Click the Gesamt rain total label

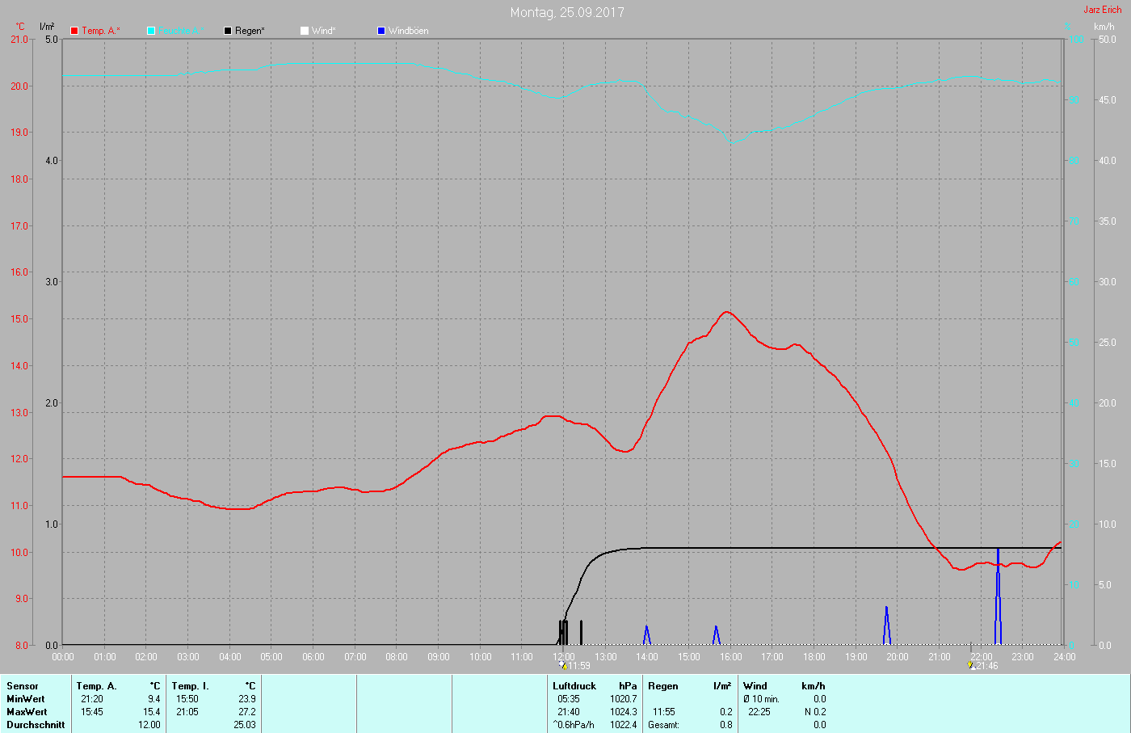click(x=663, y=725)
